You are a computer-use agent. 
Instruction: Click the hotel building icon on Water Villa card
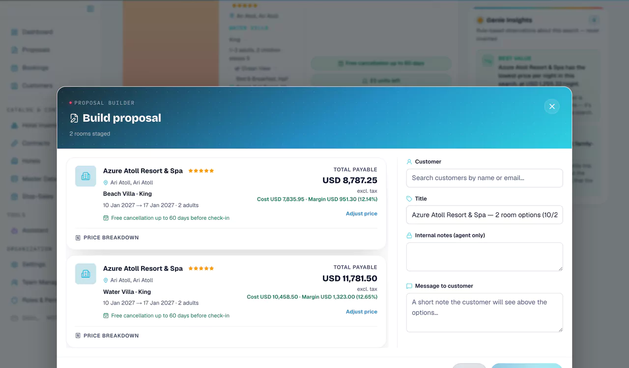(86, 274)
